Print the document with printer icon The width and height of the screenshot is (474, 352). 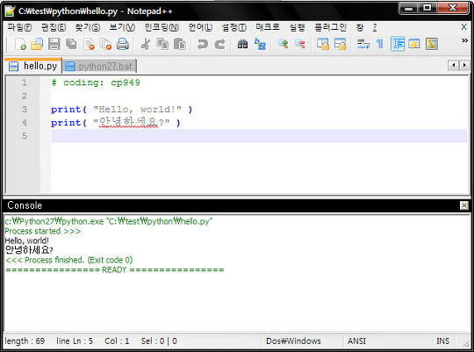[x=123, y=44]
